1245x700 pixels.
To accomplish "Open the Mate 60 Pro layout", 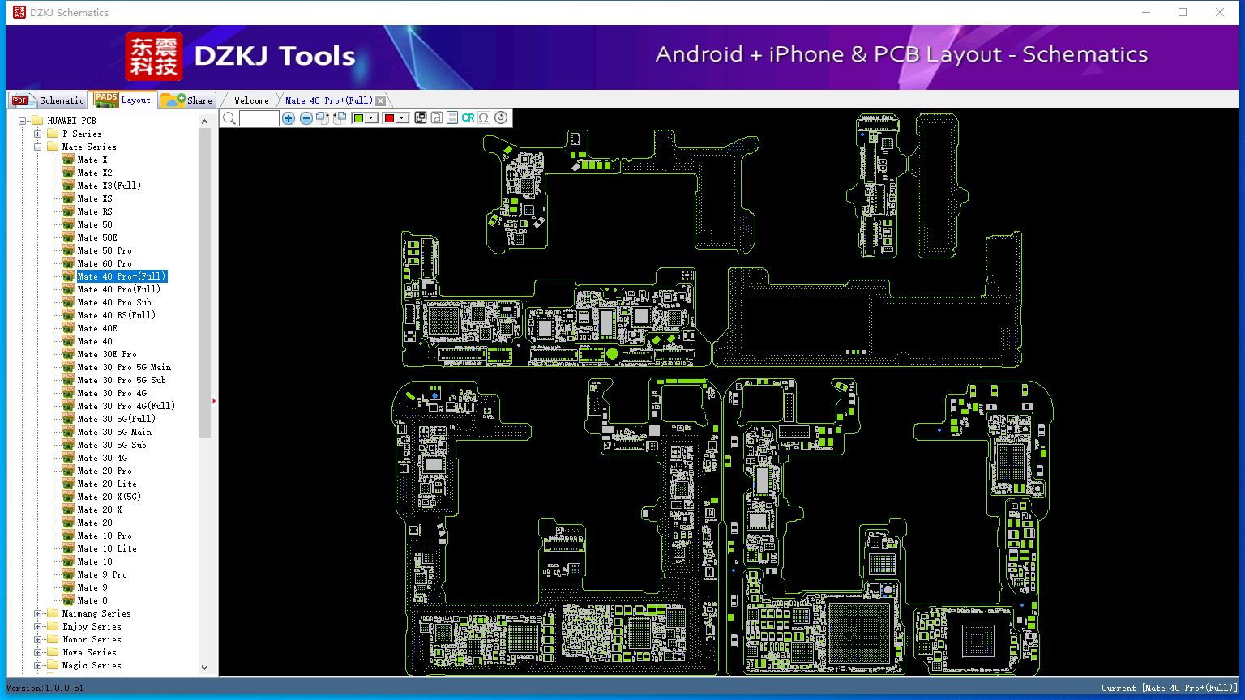I will tap(105, 263).
